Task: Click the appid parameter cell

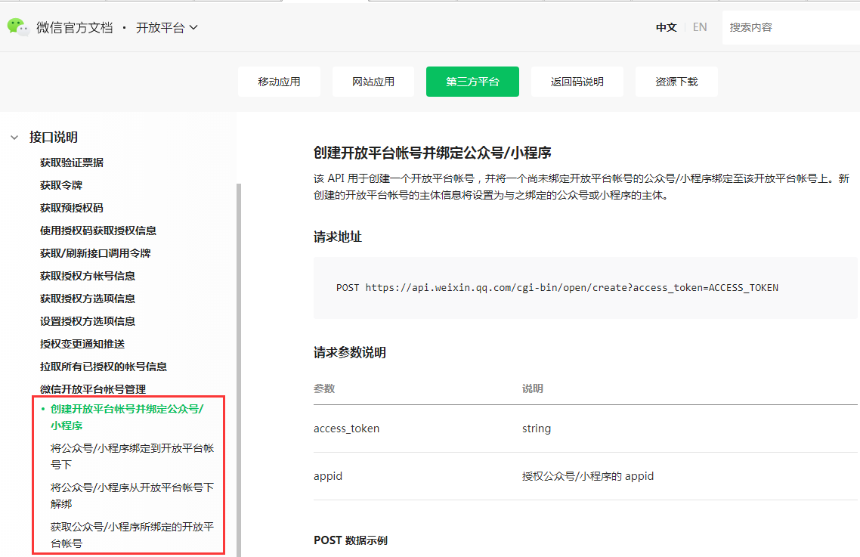Action: pos(328,476)
